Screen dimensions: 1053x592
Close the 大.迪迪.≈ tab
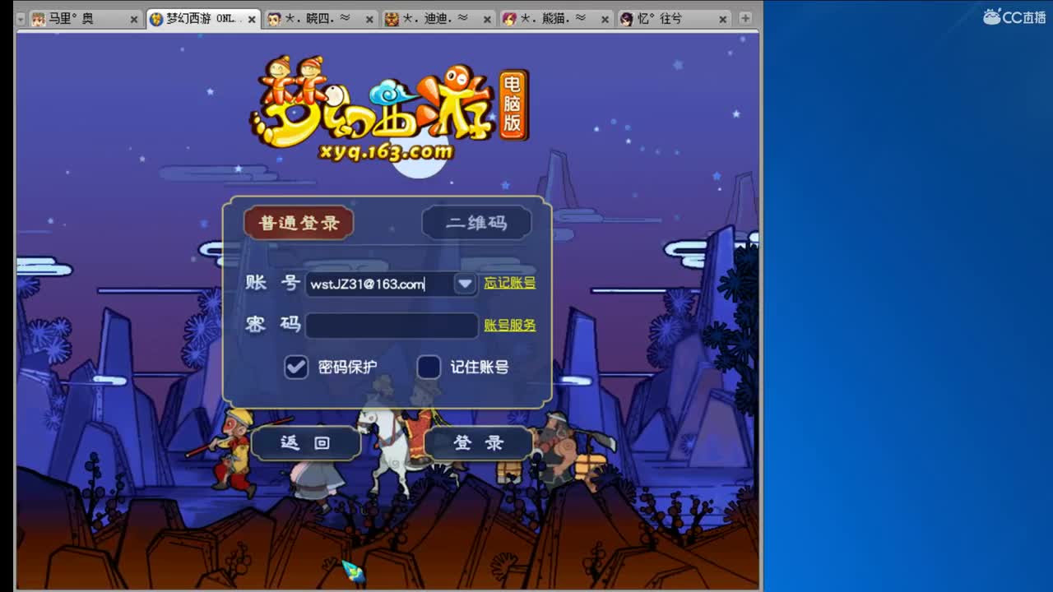tap(487, 19)
